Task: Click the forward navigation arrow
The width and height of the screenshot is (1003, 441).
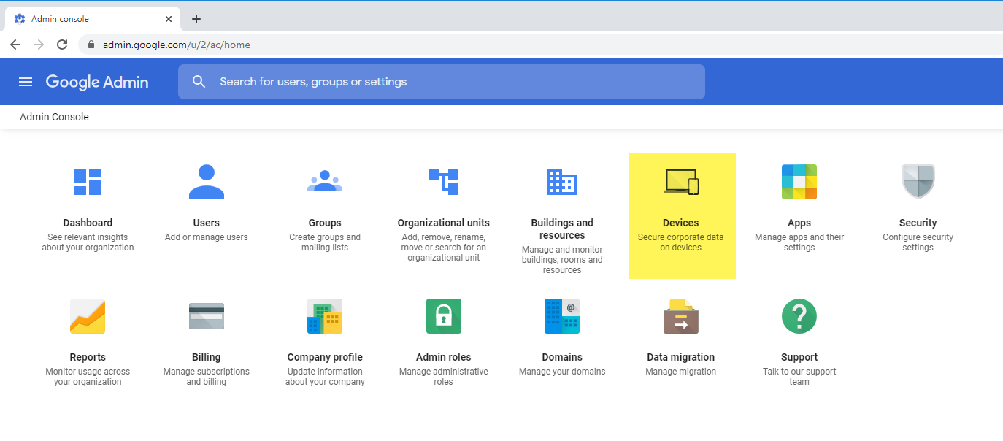Action: click(39, 45)
